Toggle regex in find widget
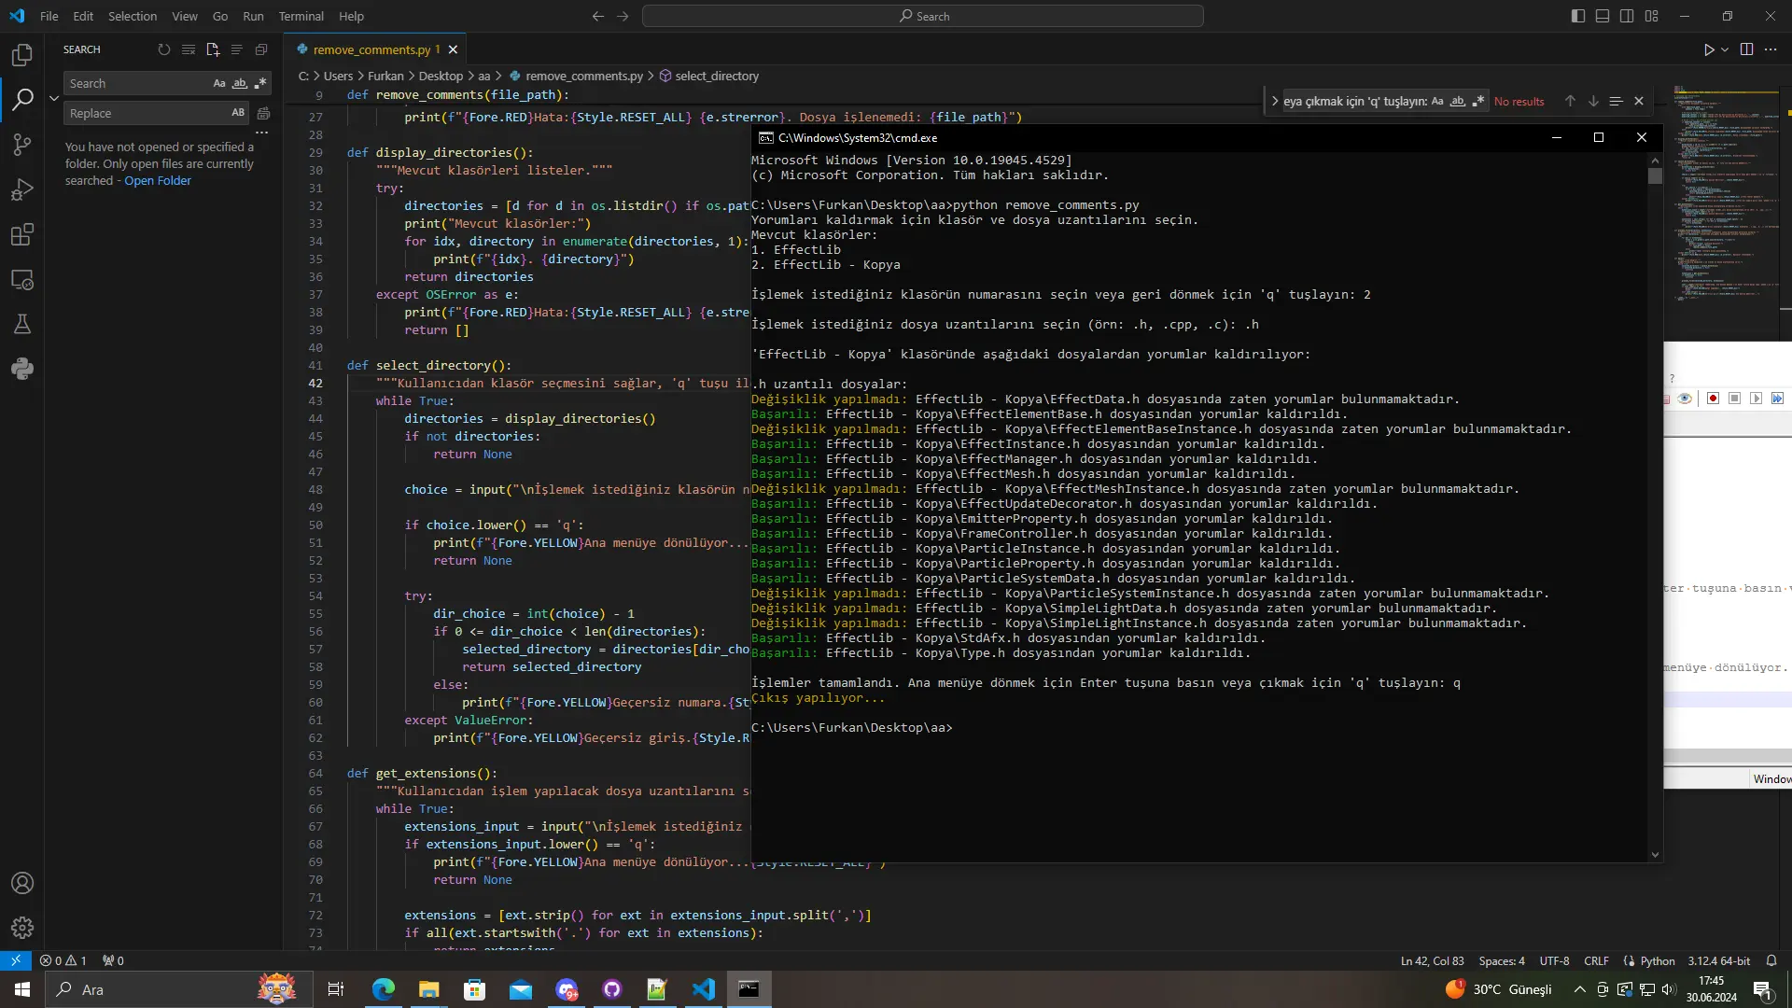The width and height of the screenshot is (1792, 1008). [1478, 101]
